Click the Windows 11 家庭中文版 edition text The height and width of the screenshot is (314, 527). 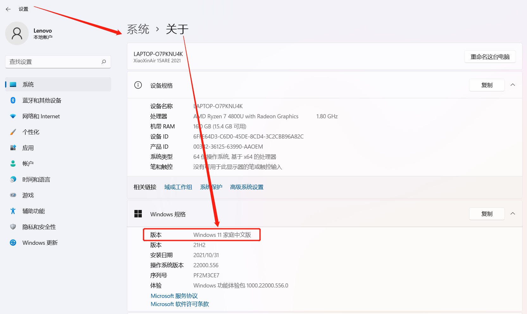(222, 235)
